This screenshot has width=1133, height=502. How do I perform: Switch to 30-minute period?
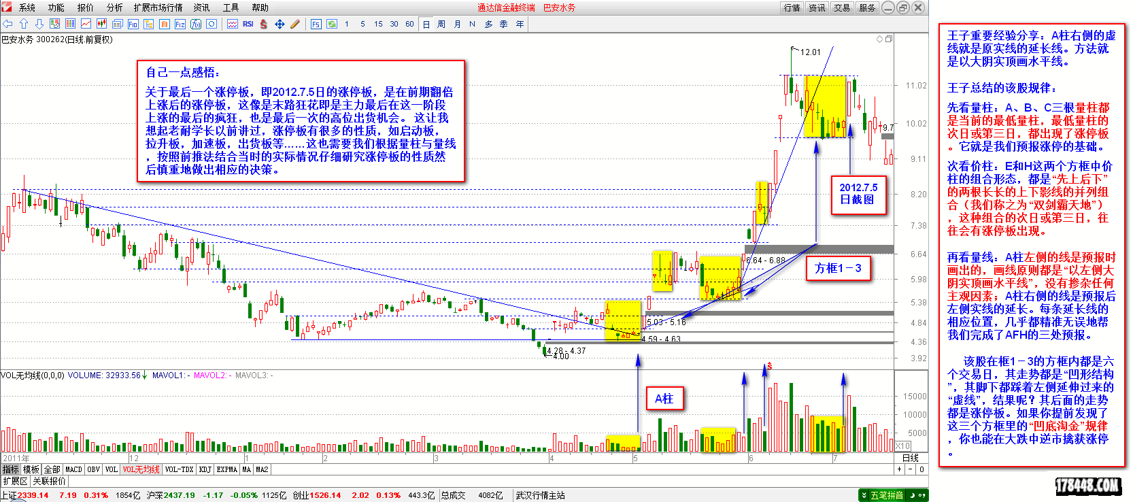pyautogui.click(x=394, y=24)
